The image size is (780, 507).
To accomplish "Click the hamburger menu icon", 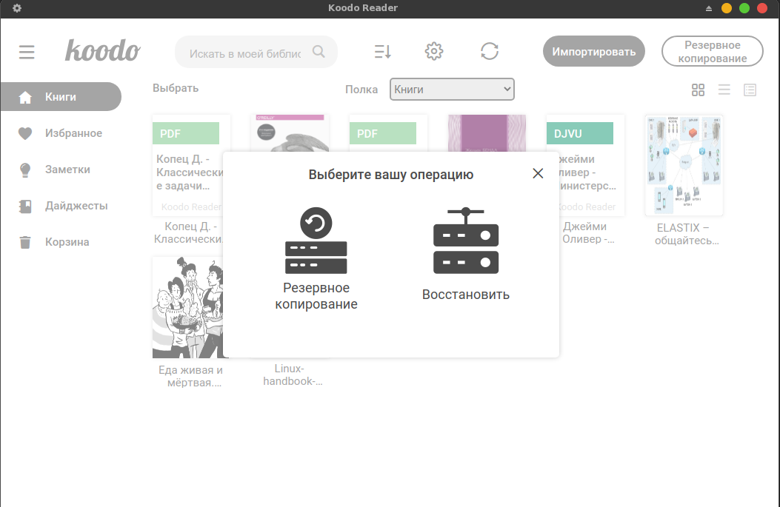I will click(x=27, y=52).
